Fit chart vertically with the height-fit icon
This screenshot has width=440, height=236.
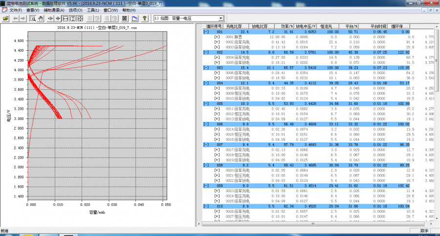(x=73, y=19)
